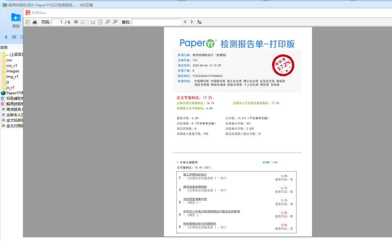Viewport: 392px width, 241px height.
Task: Click the PdfView app icon in title bar
Action: click(28, 13)
